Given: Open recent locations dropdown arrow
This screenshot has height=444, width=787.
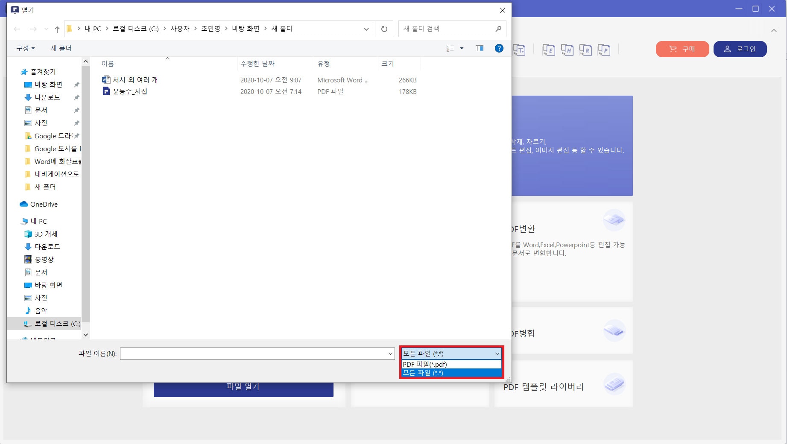Looking at the screenshot, I should coord(46,29).
